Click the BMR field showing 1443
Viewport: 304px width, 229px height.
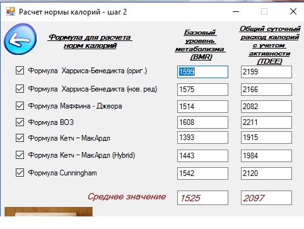(202, 156)
